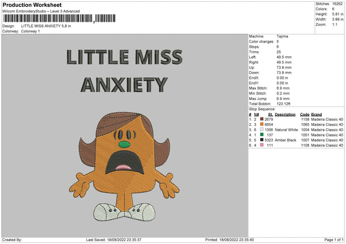Click the Amber Black description text
The height and width of the screenshot is (244, 346).
(285, 140)
